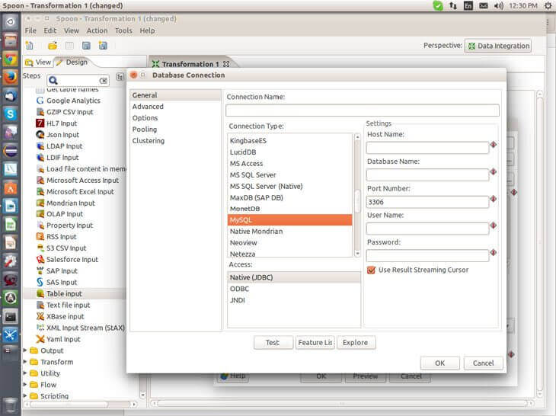Click the Connection Name input field
The width and height of the screenshot is (556, 416).
(x=363, y=110)
